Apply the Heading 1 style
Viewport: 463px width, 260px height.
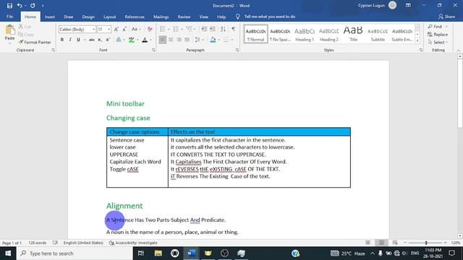pos(305,34)
